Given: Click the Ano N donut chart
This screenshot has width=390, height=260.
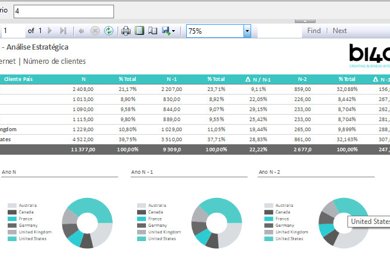Looking at the screenshot, I should click(x=87, y=223).
